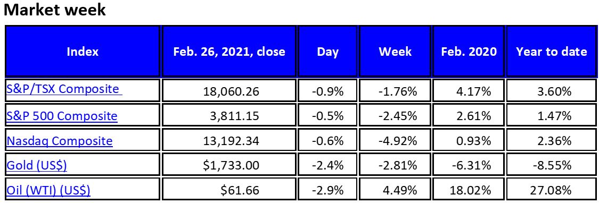The image size is (599, 203).
Task: Open the S&P 500 Composite link
Action: 62,115
